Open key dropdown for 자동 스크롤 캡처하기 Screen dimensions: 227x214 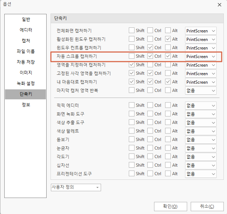coord(201,57)
